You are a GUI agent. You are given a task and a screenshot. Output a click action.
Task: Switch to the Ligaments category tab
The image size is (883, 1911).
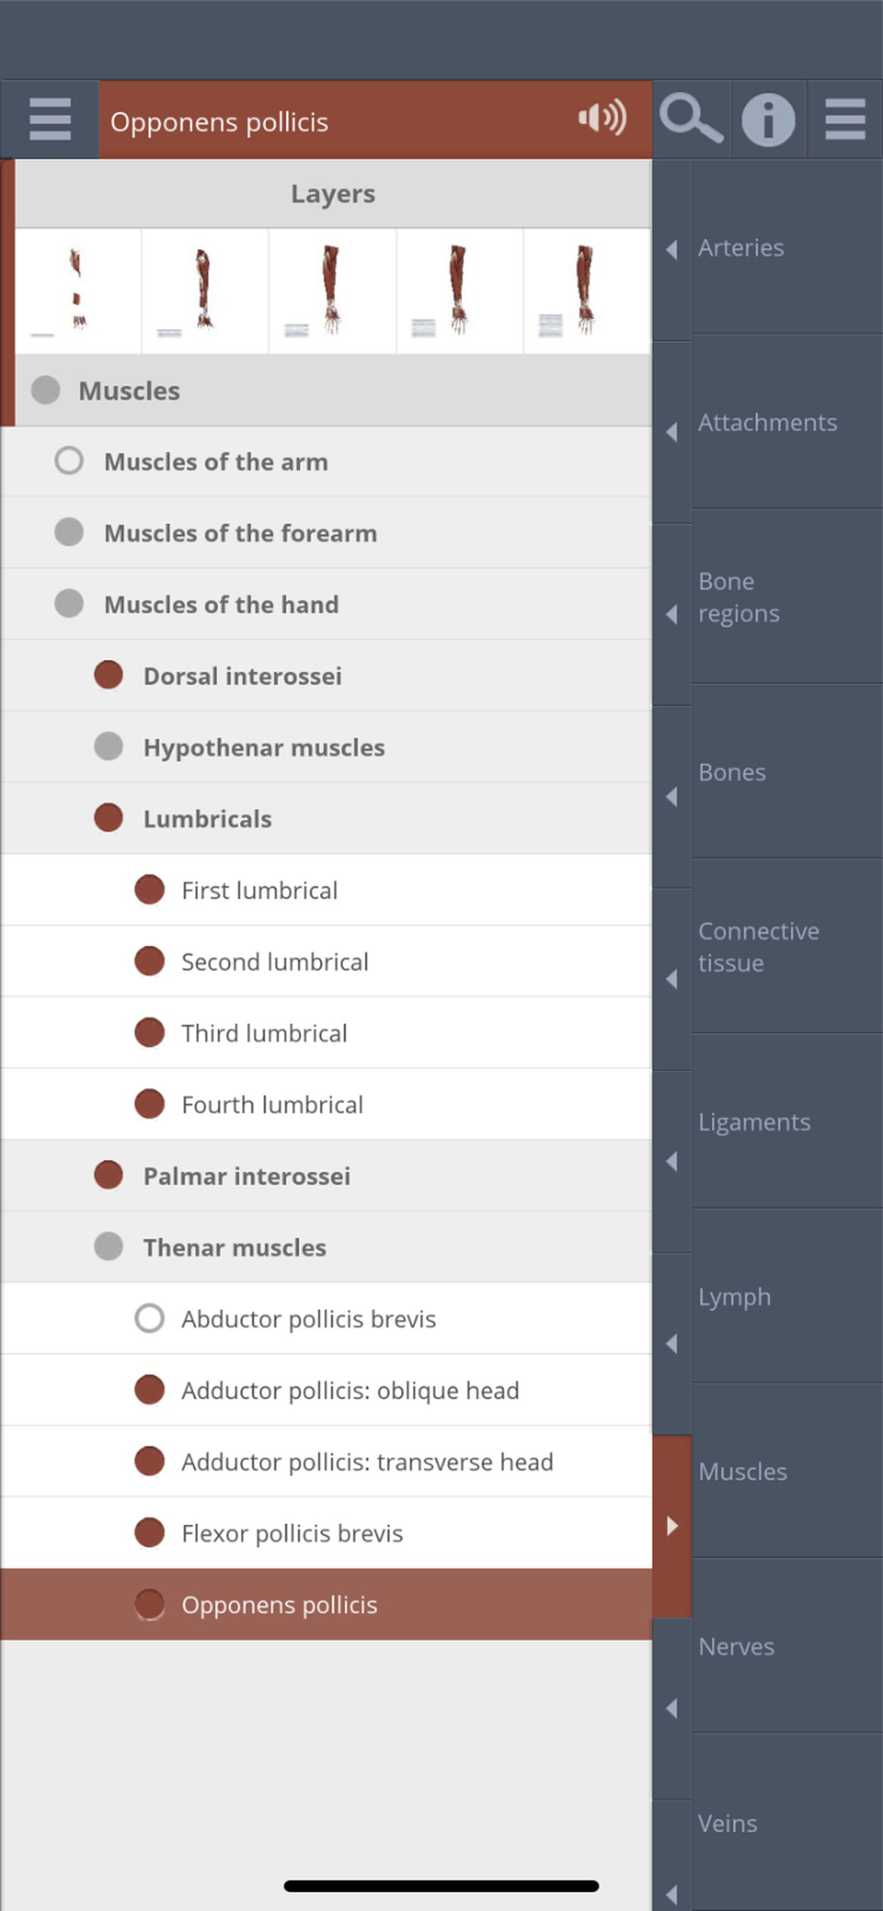tap(754, 1122)
